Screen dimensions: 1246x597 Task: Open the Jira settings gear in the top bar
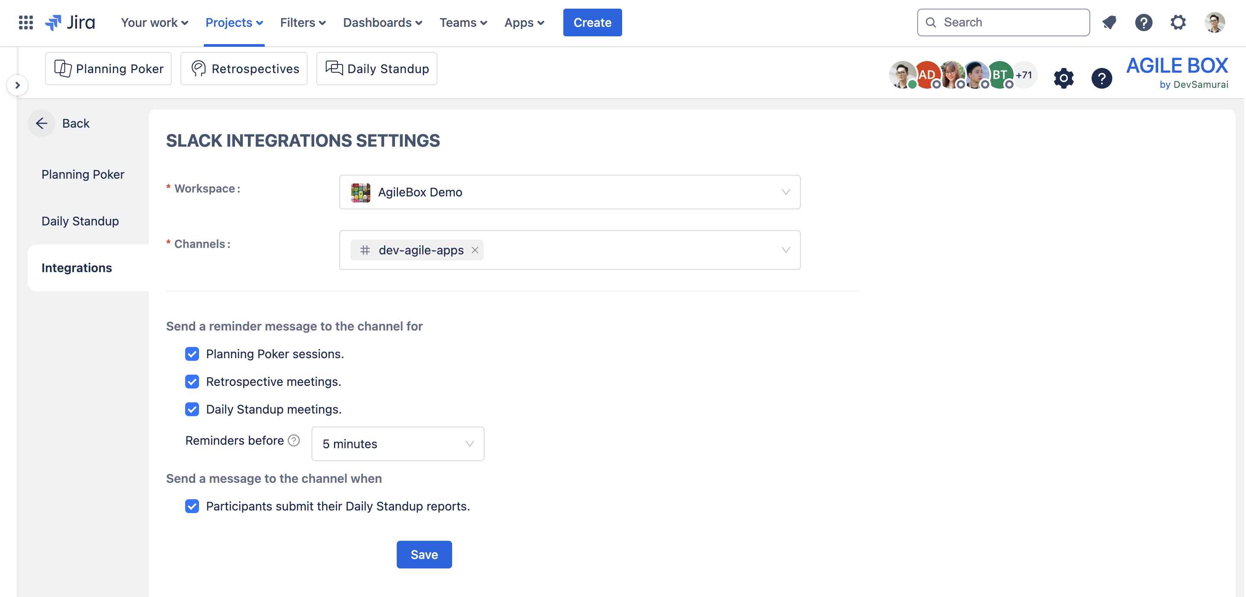[1178, 22]
